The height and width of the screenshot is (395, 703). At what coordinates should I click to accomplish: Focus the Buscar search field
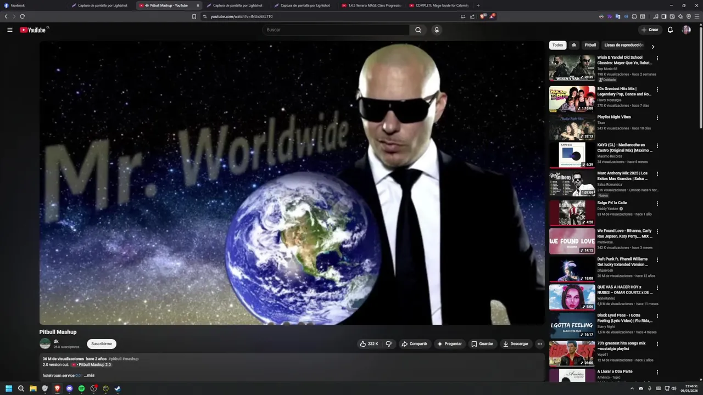[x=336, y=30]
